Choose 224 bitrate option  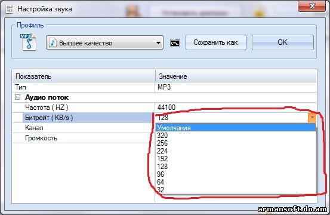[x=236, y=151]
